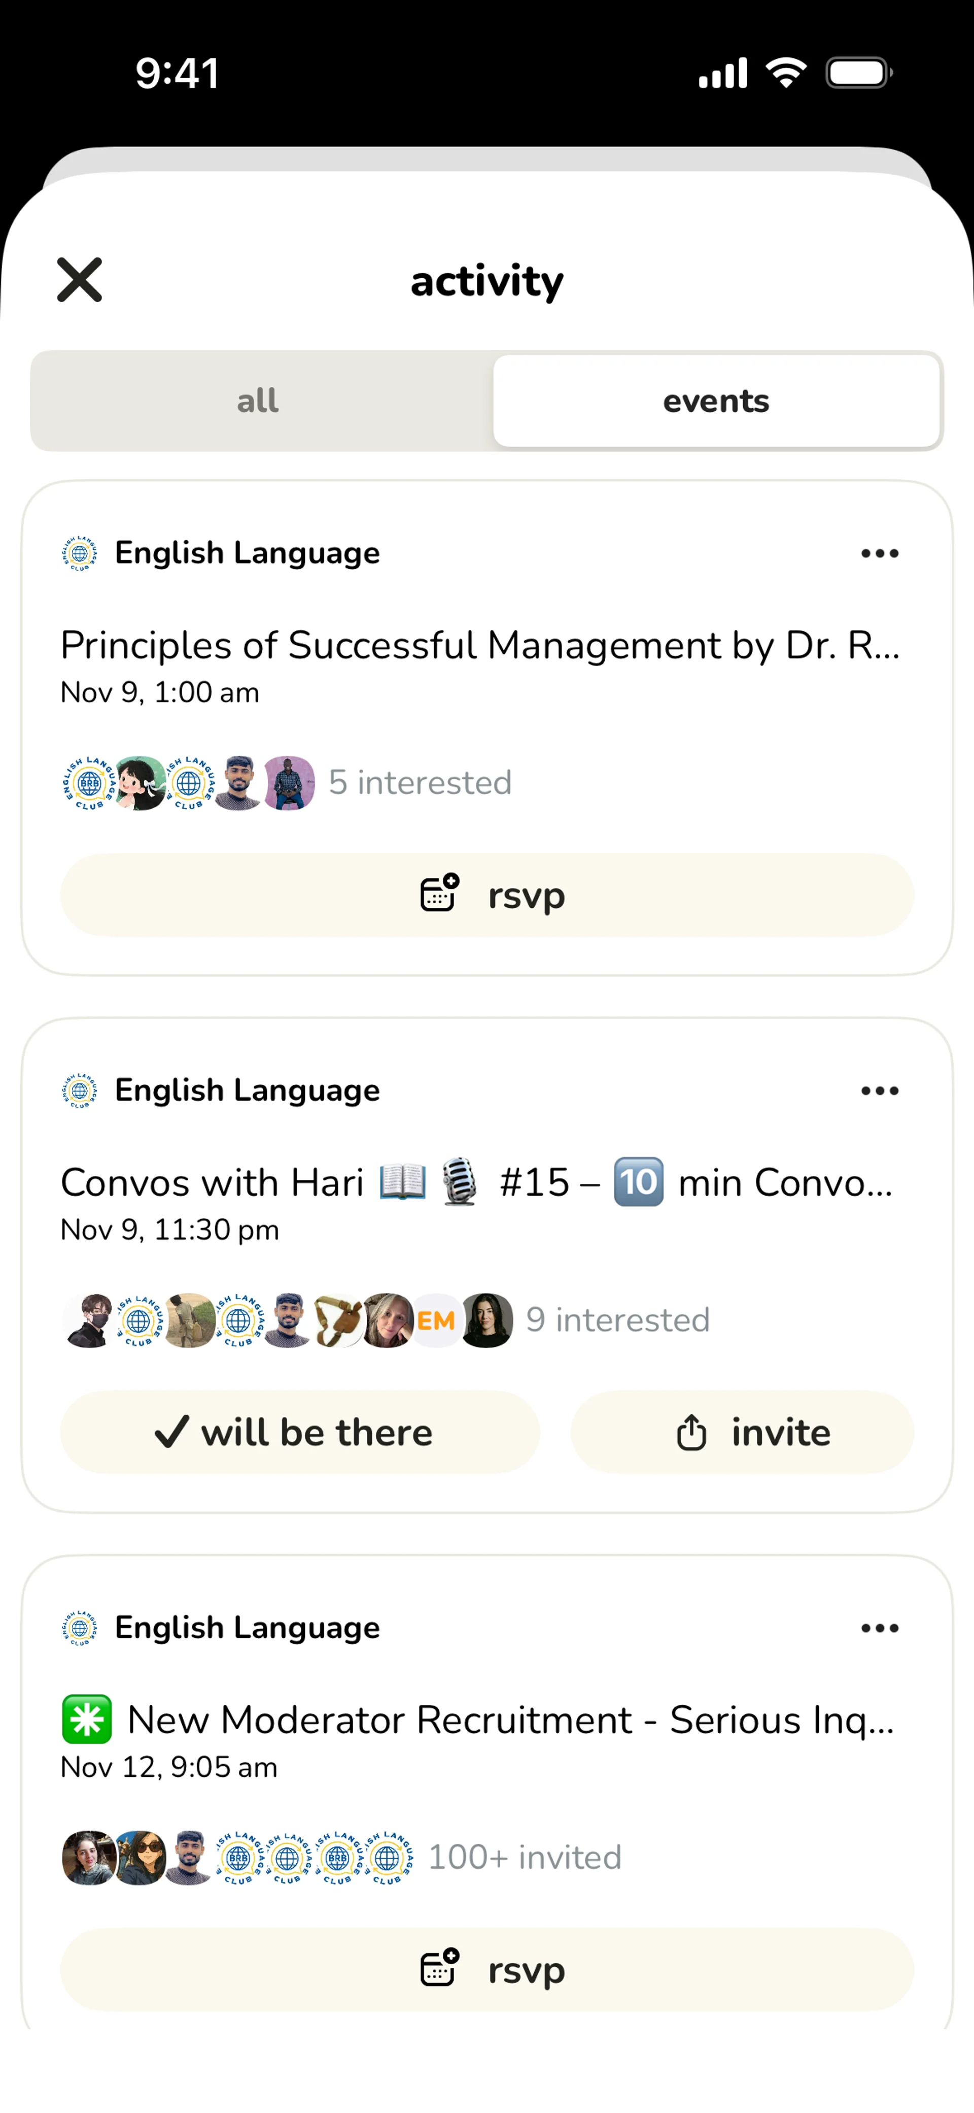Expand more options for New Moderator Recruitment event
The width and height of the screenshot is (974, 2113).
pyautogui.click(x=880, y=1628)
